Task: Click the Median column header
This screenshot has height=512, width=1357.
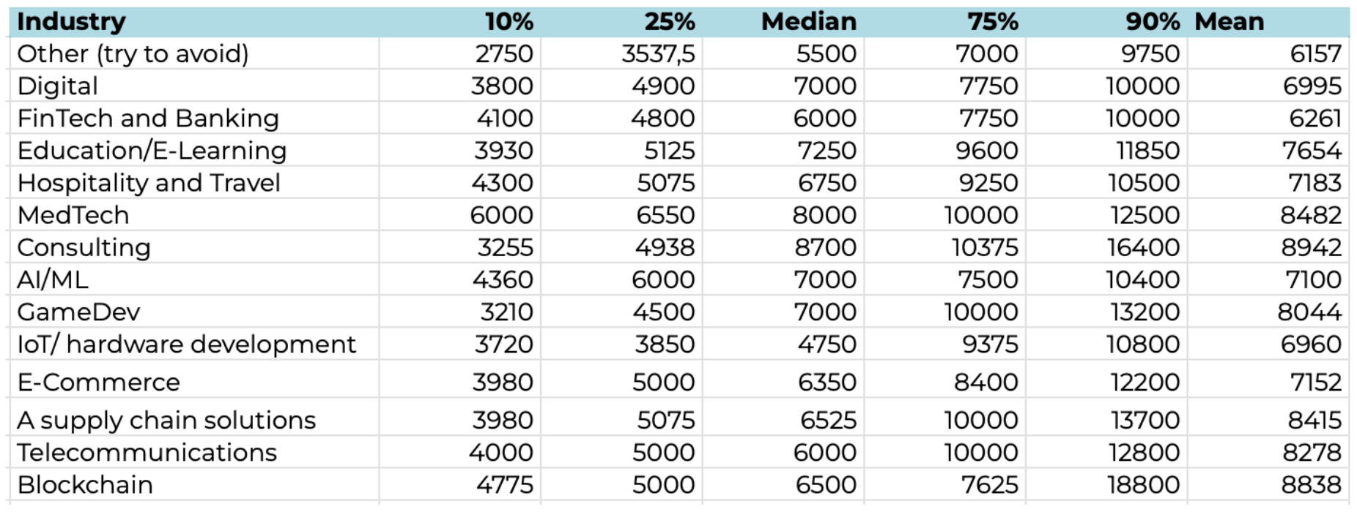Action: (783, 22)
